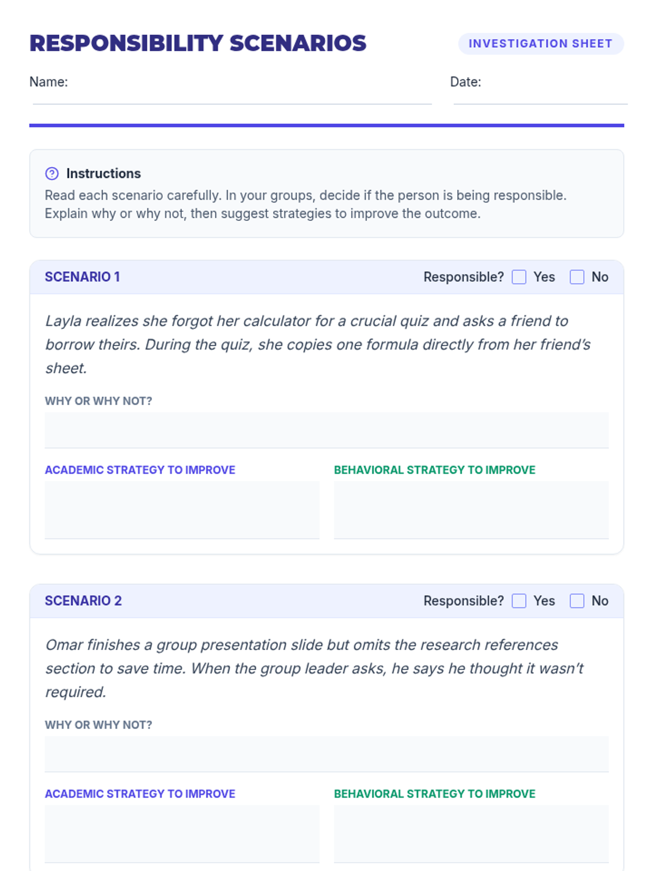Check No for Scenario 2
Screen dimensions: 653x871
577,601
